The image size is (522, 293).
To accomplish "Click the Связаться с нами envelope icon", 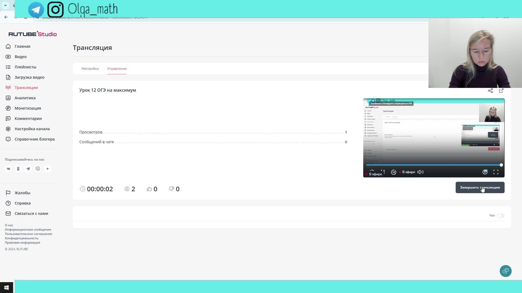I will coord(8,214).
